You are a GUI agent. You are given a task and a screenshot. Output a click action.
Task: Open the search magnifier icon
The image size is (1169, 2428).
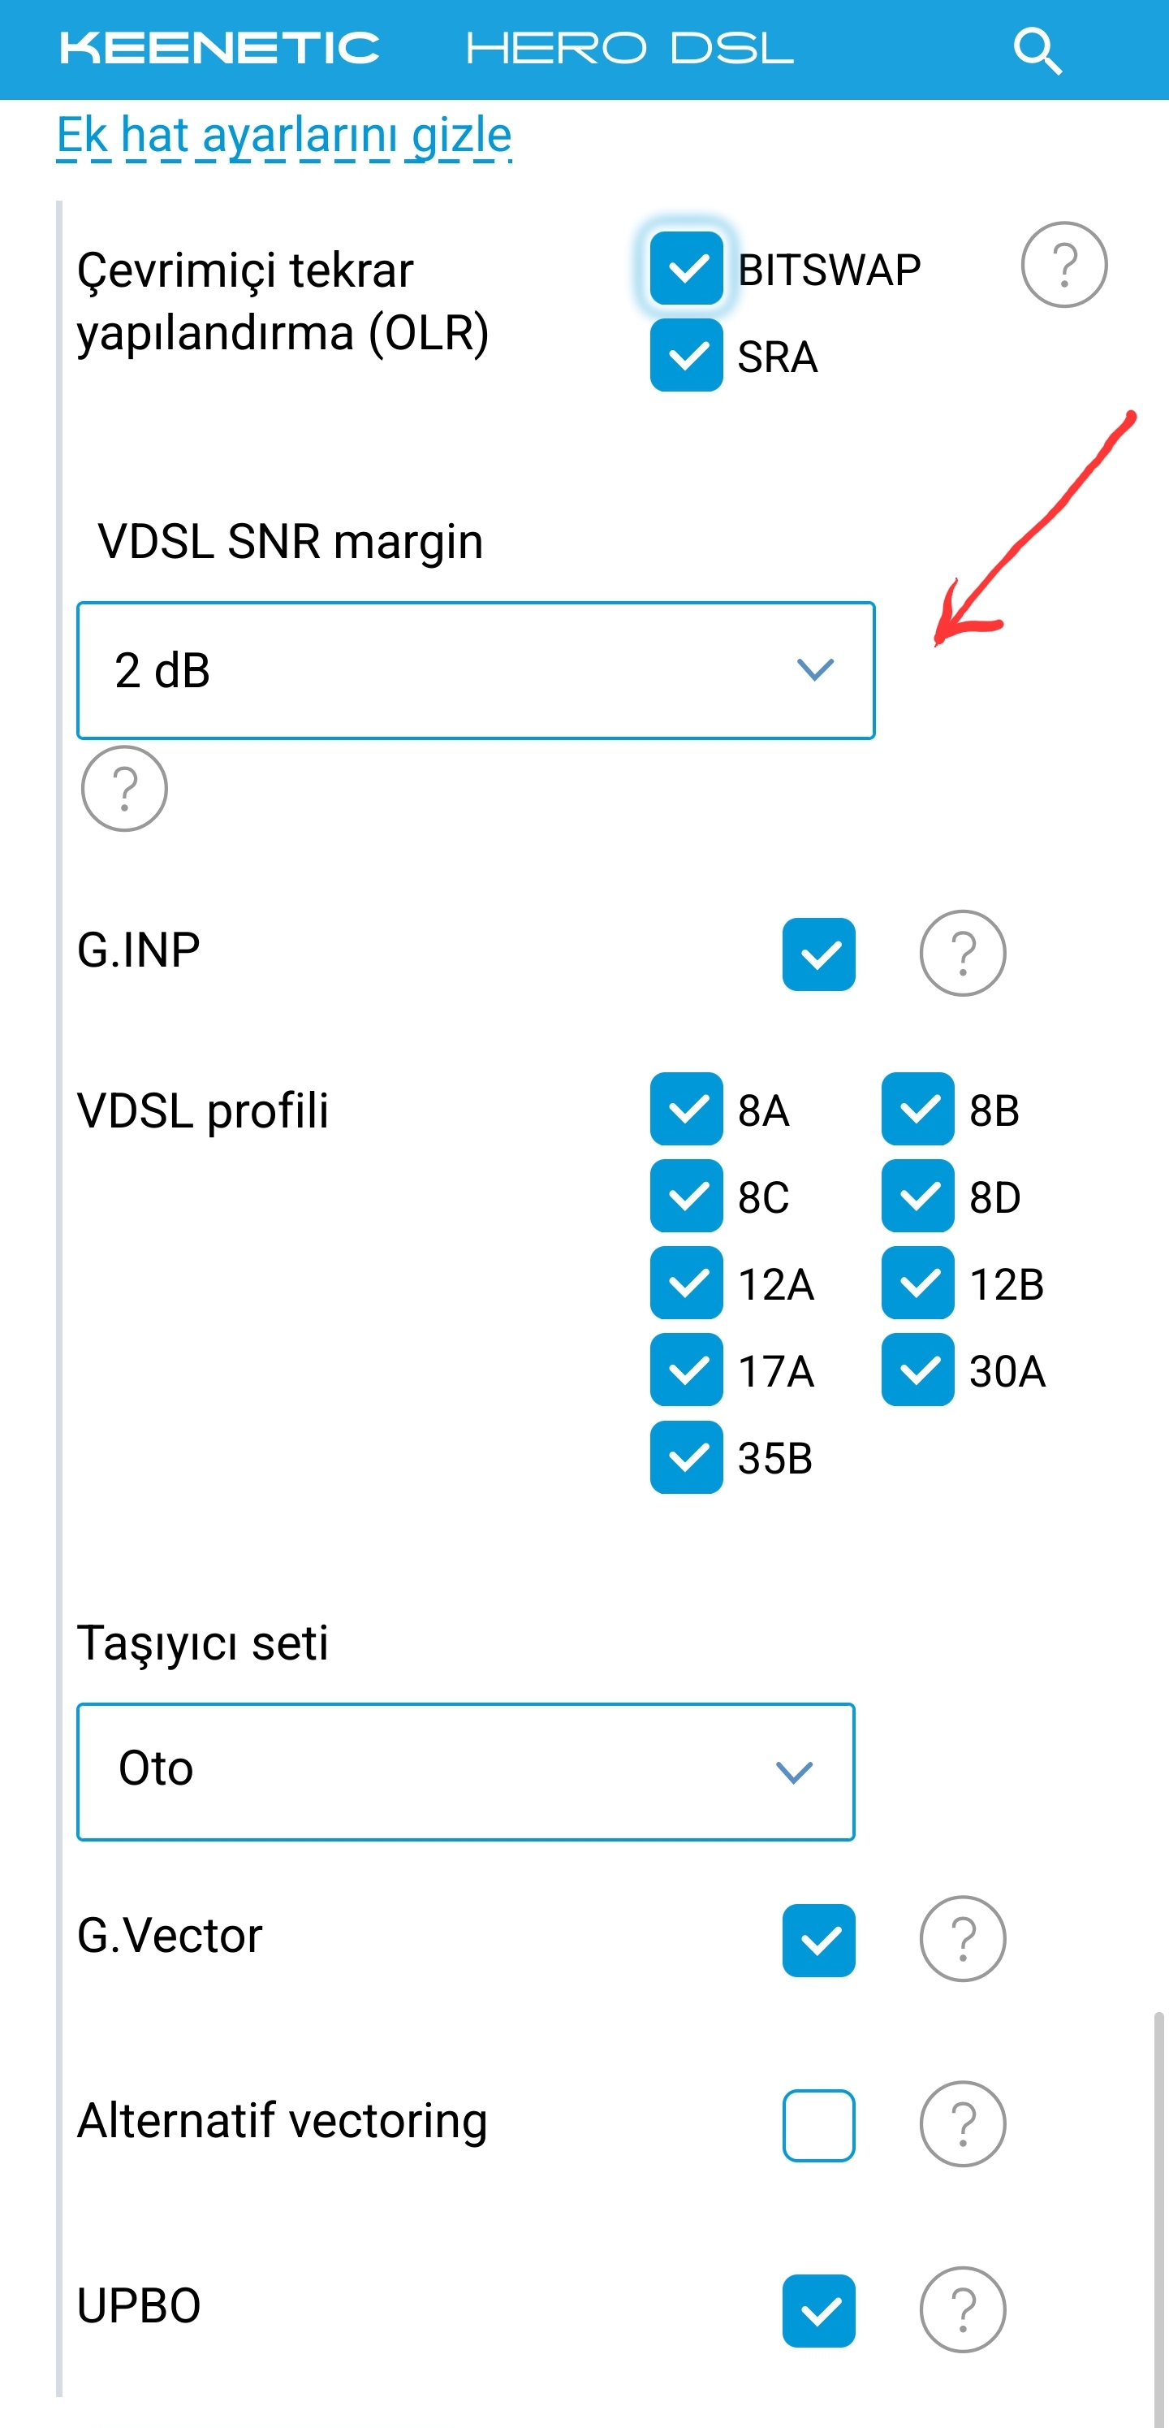point(1037,50)
